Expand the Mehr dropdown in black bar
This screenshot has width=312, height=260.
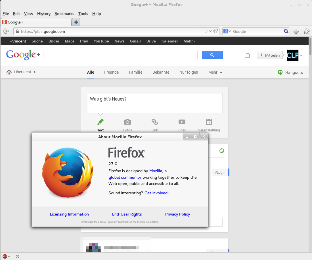pos(189,41)
